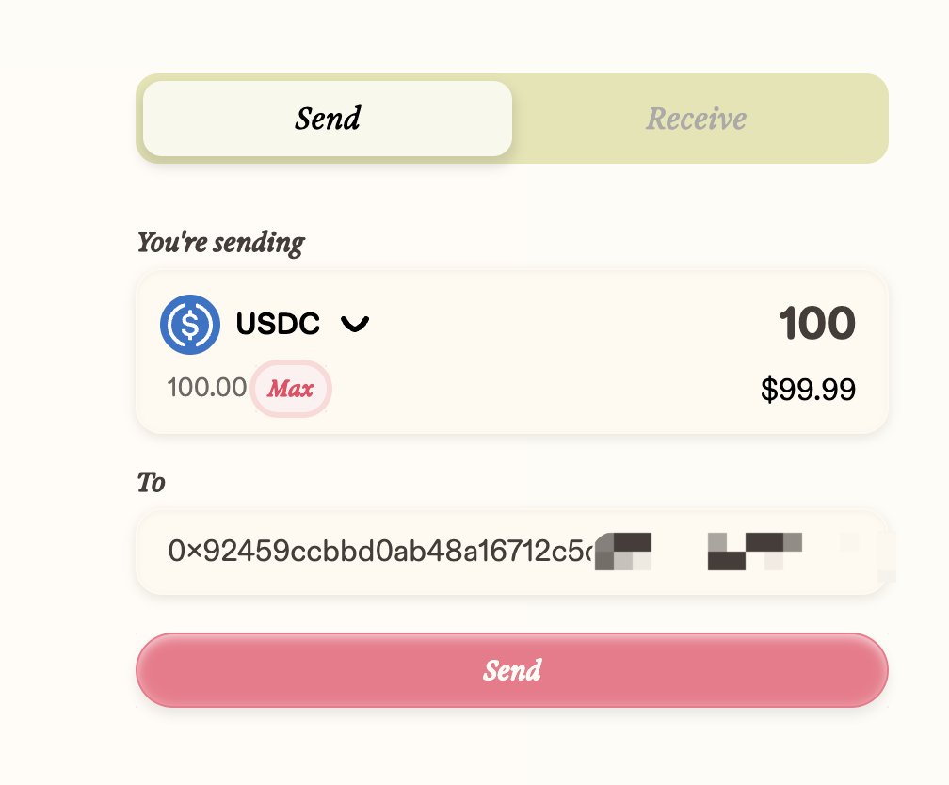Select the Send tab at top
The width and height of the screenshot is (949, 785).
pyautogui.click(x=328, y=119)
